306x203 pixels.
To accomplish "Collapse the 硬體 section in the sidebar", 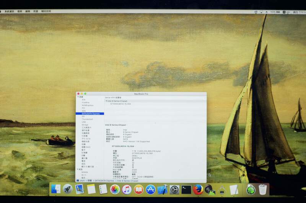I will tap(78, 97).
